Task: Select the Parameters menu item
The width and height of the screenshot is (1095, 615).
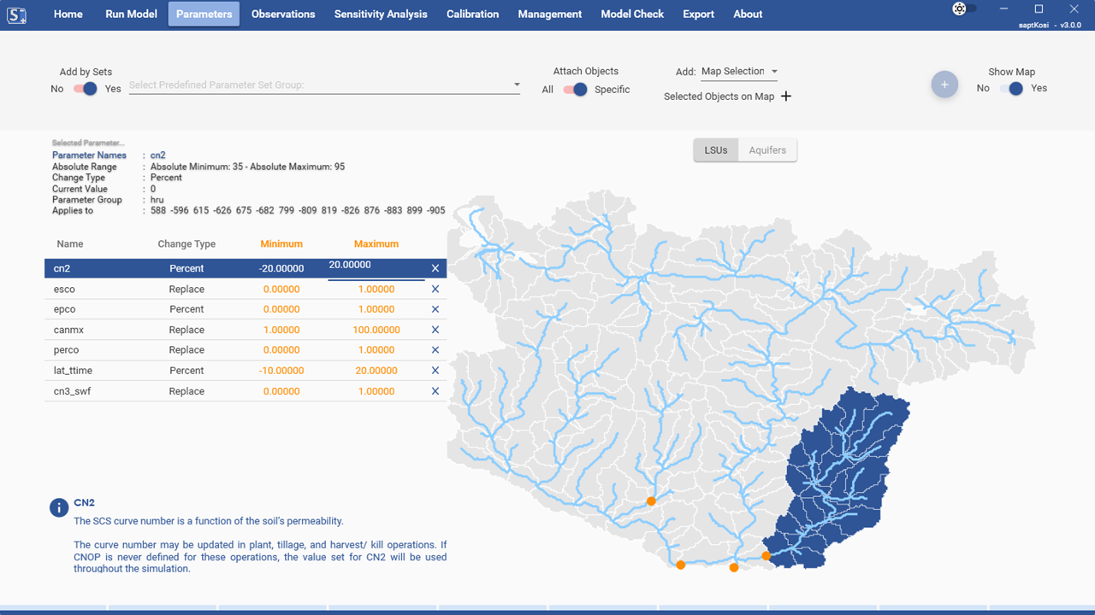Action: click(204, 14)
